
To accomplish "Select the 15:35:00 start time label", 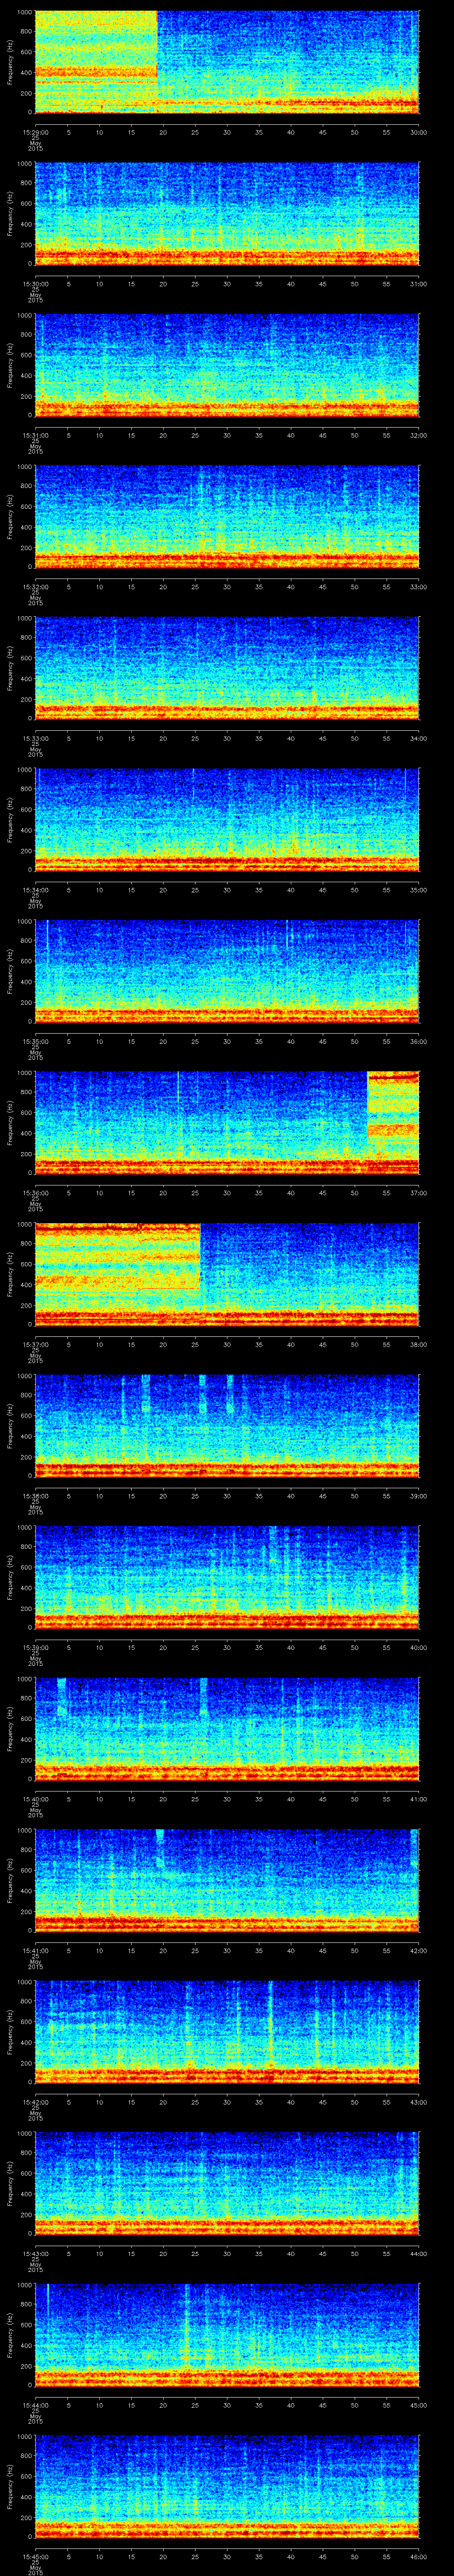I will [x=36, y=1041].
